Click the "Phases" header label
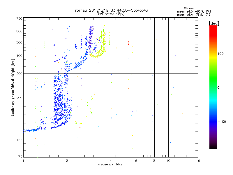 pos(188,8)
